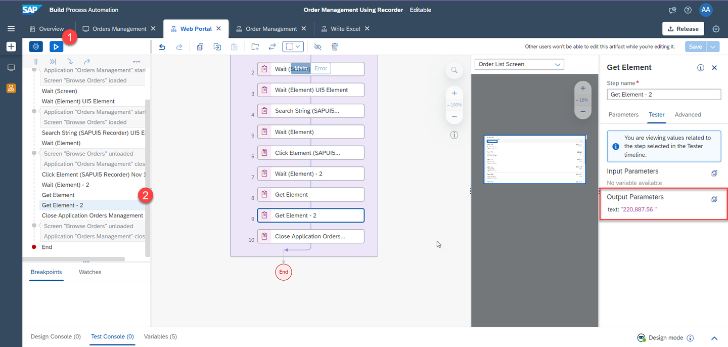Switch to the Write Excel tab
Image resolution: width=728 pixels, height=347 pixels.
tap(346, 29)
